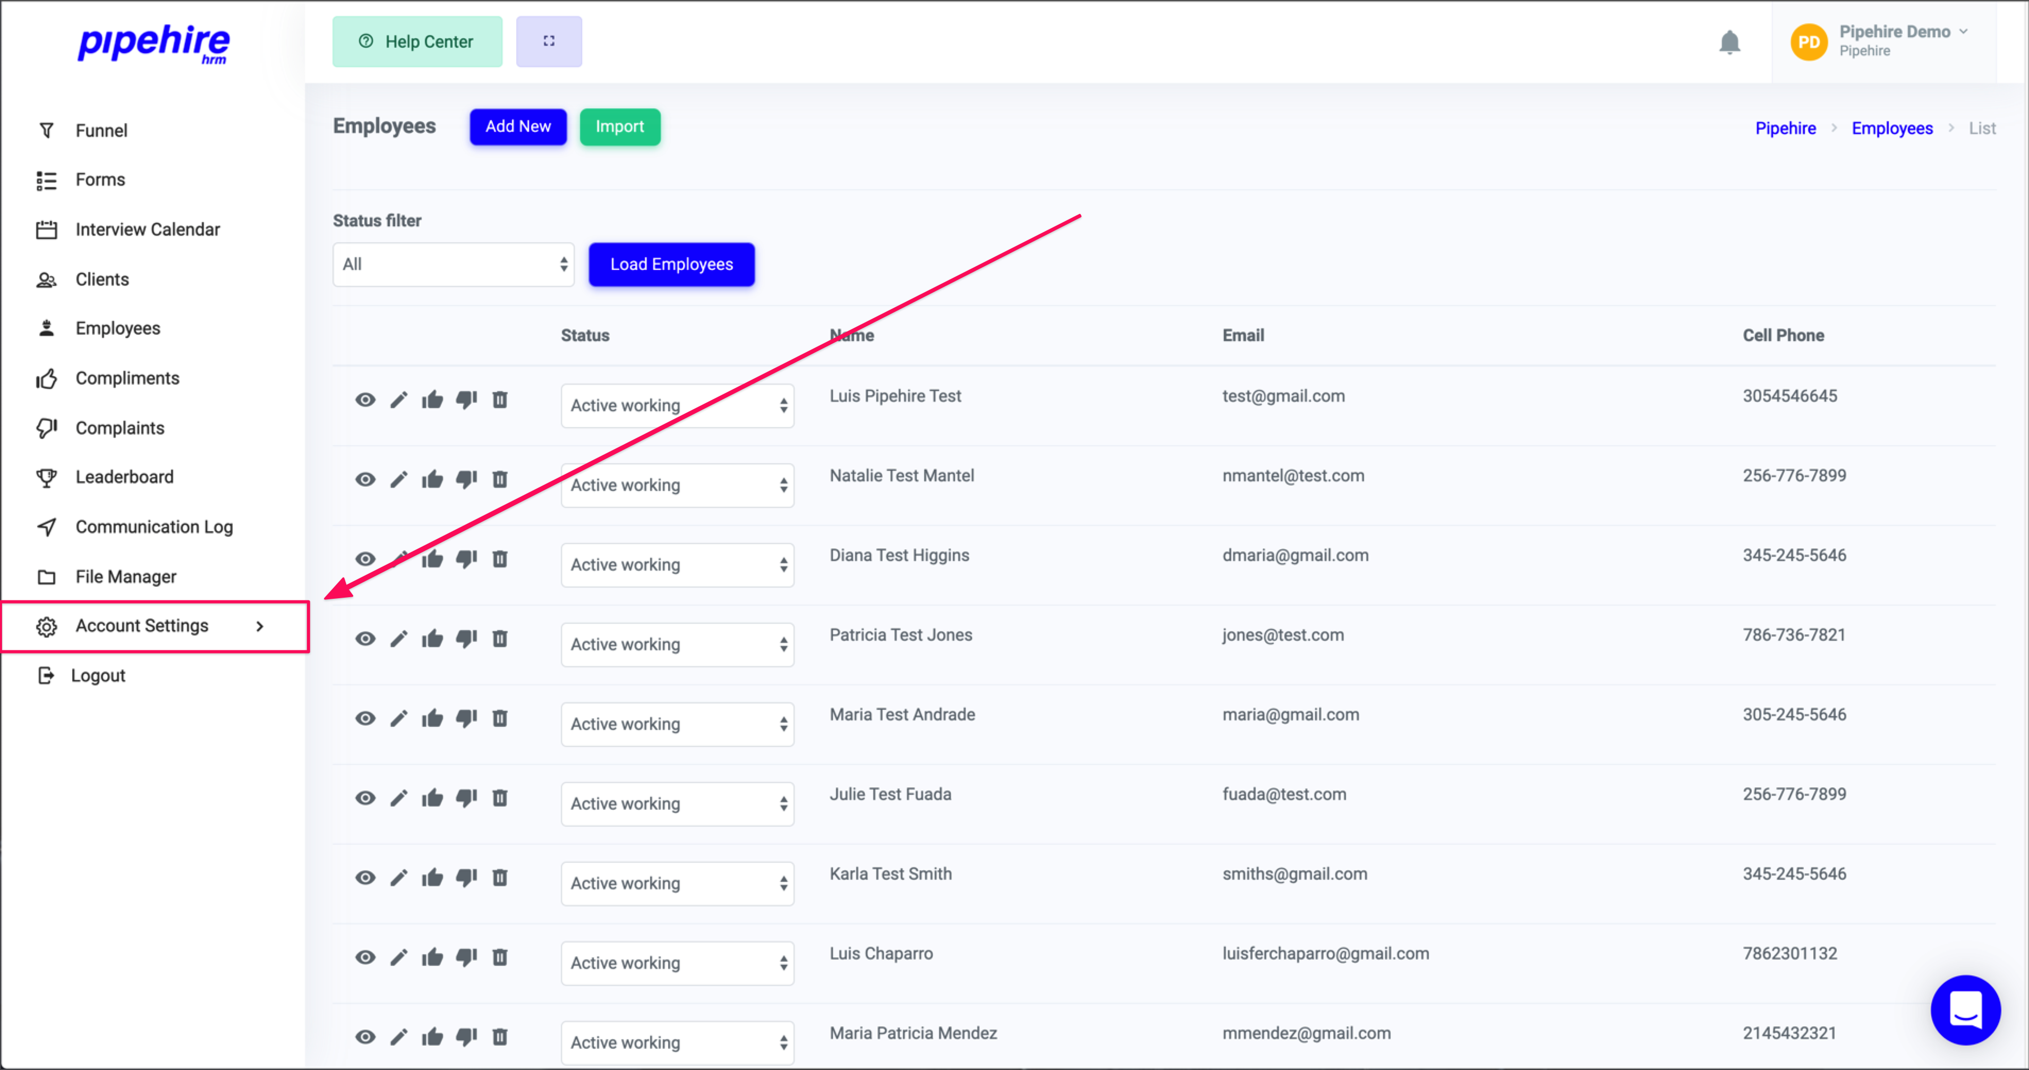This screenshot has height=1070, width=2029.
Task: Change Maria Test Andrade's status dropdown
Action: [677, 723]
